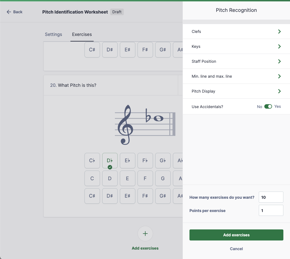Switch to the Settings tab

click(53, 34)
